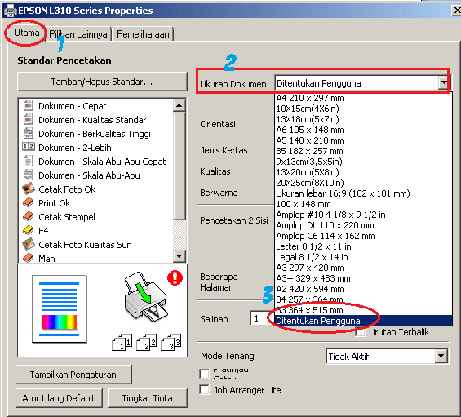Choose Legal 8 1/2 x 14 in
Screen dimensions: 461x417
tap(363, 257)
